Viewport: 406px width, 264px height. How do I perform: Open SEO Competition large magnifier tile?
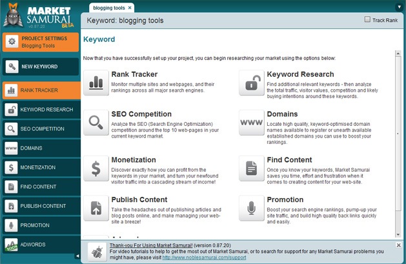tap(96, 123)
